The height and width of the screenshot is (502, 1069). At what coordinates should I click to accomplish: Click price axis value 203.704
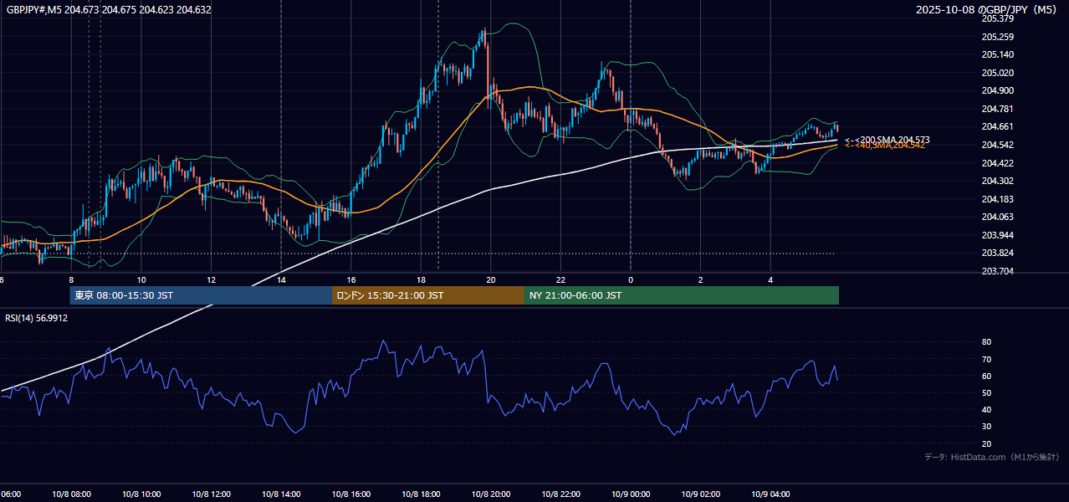[x=997, y=271]
